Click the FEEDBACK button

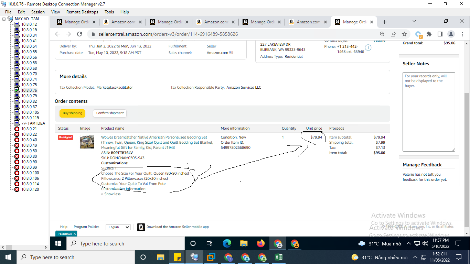65,234
